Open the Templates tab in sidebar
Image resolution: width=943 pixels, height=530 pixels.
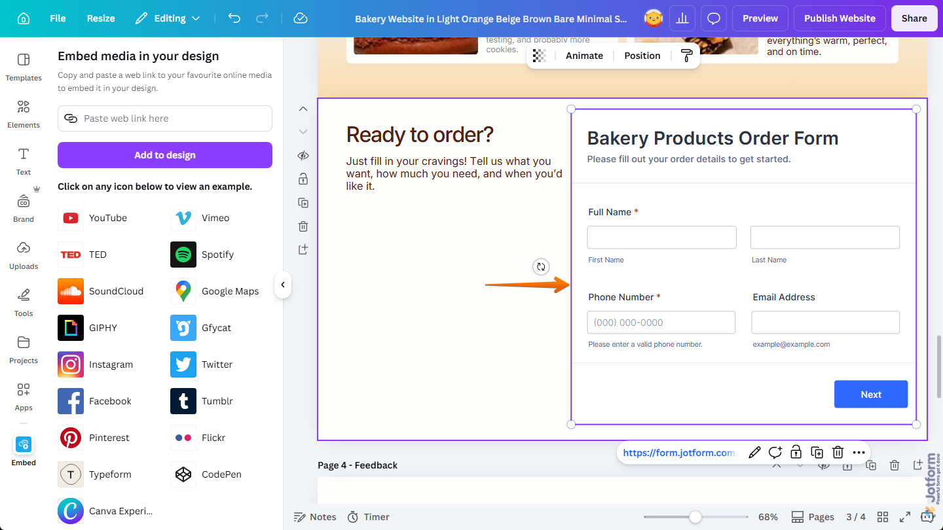click(24, 67)
